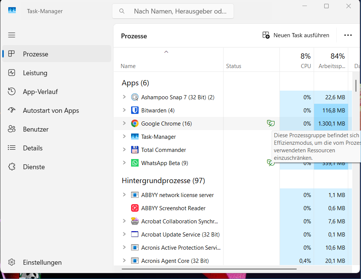361x279 pixels.
Task: Expand the Bitwarden process group
Action: pos(124,110)
